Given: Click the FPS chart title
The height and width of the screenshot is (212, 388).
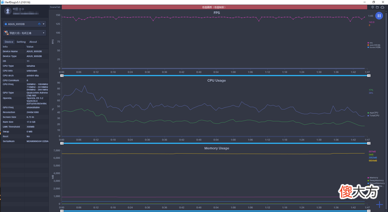Looking at the screenshot, I should coord(217,12).
